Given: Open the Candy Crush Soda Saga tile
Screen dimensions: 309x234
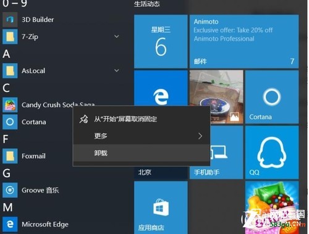Looking at the screenshot, I should (x=272, y=207).
